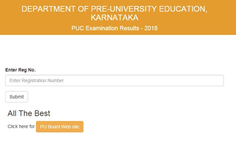Click the white Submit button below input
Image resolution: width=236 pixels, height=152 pixels.
pos(17,97)
